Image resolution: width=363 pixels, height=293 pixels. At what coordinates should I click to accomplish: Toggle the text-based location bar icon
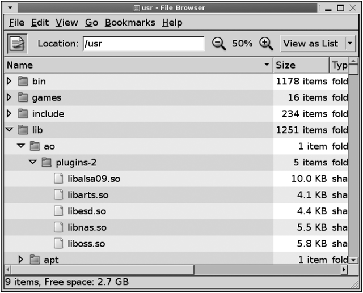click(x=17, y=44)
